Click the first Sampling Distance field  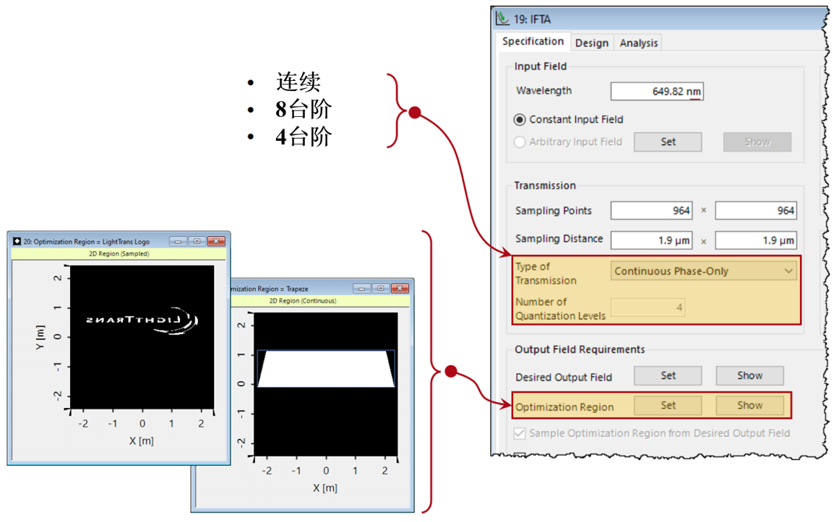click(651, 240)
